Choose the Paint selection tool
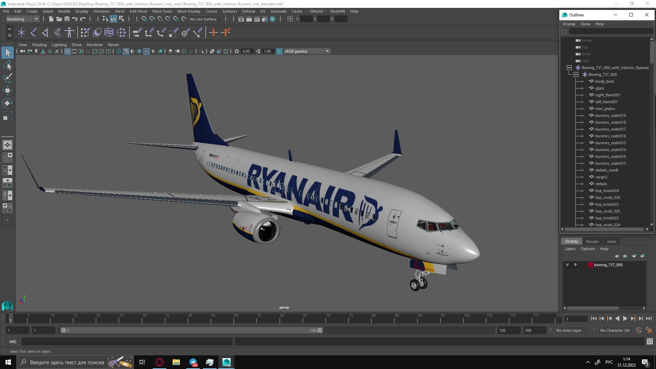 8,78
